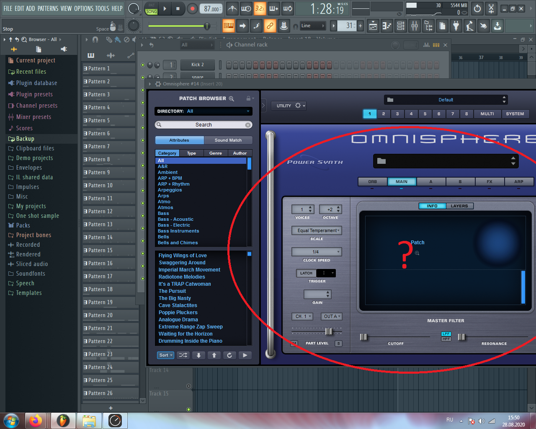The image size is (536, 429).
Task: Click the Kick 2 channel button
Action: pos(198,65)
